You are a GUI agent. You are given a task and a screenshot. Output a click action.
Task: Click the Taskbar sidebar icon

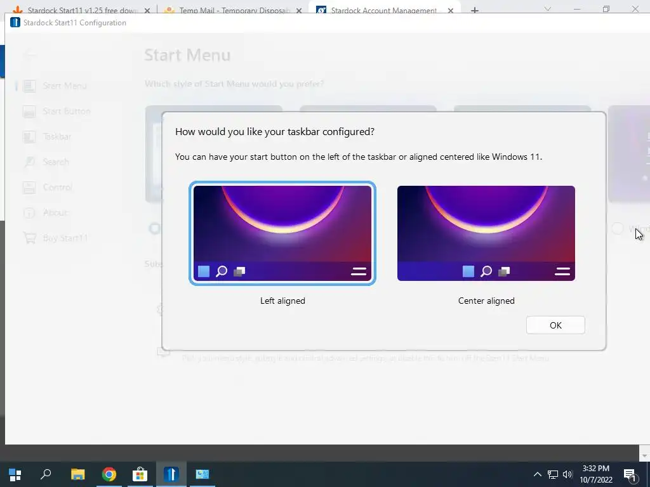(29, 137)
